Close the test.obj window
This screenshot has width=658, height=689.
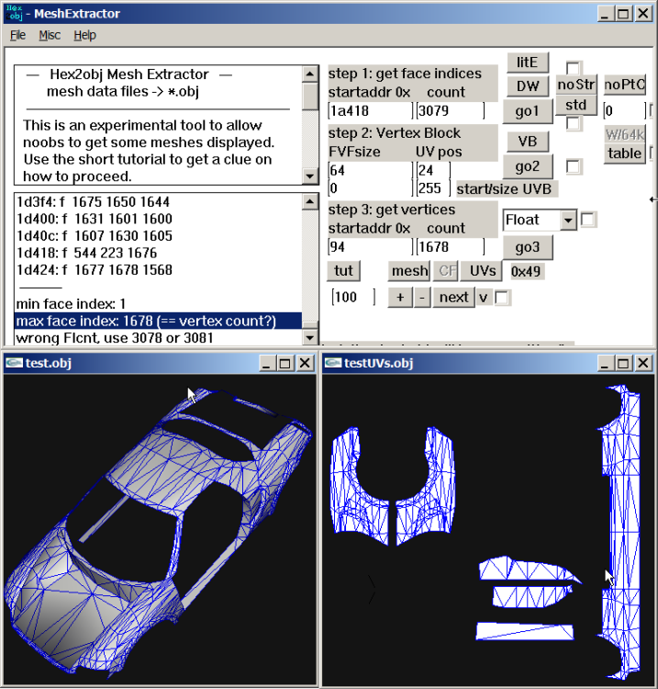(x=305, y=364)
